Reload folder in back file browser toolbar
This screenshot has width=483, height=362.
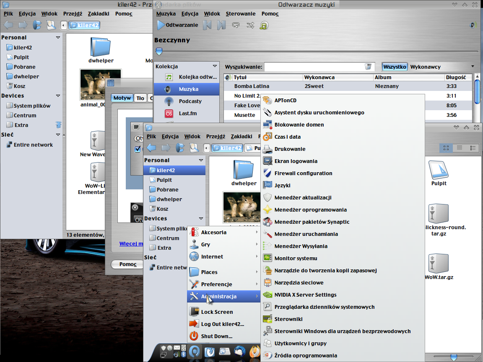tap(37, 25)
